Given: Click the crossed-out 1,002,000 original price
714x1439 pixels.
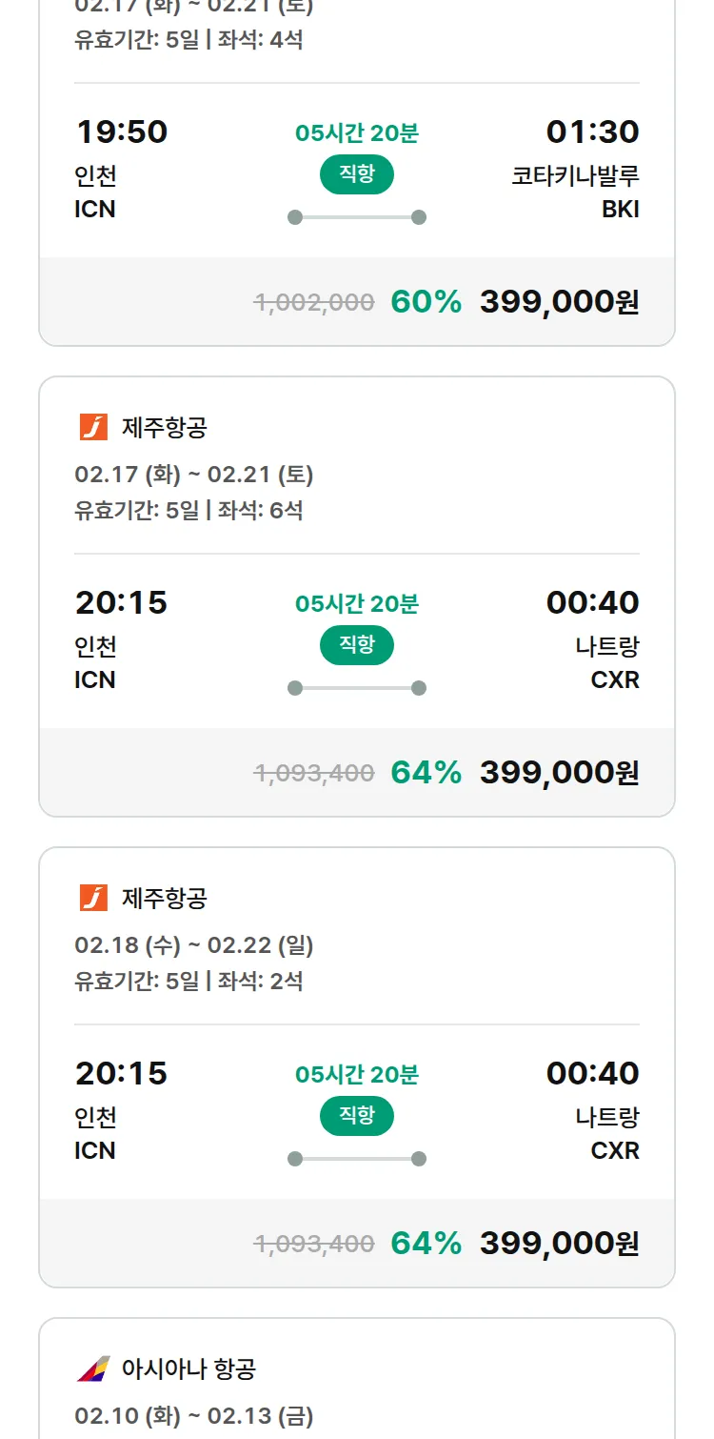Looking at the screenshot, I should [x=313, y=303].
